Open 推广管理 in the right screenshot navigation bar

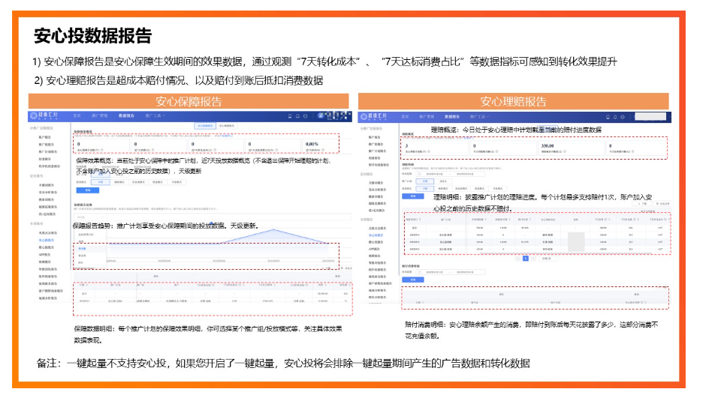(427, 117)
